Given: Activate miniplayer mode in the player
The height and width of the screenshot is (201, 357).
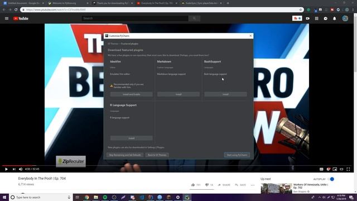Looking at the screenshot, I should (x=335, y=169).
